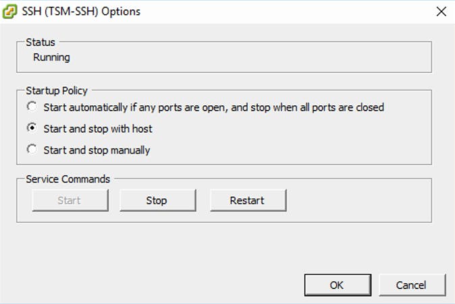Click the 'Start automatically if any ports are open' label text
The height and width of the screenshot is (304, 455).
click(x=213, y=107)
